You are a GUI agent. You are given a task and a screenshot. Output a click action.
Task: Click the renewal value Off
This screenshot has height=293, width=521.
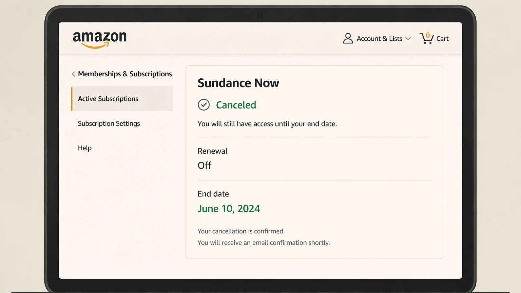click(x=205, y=165)
